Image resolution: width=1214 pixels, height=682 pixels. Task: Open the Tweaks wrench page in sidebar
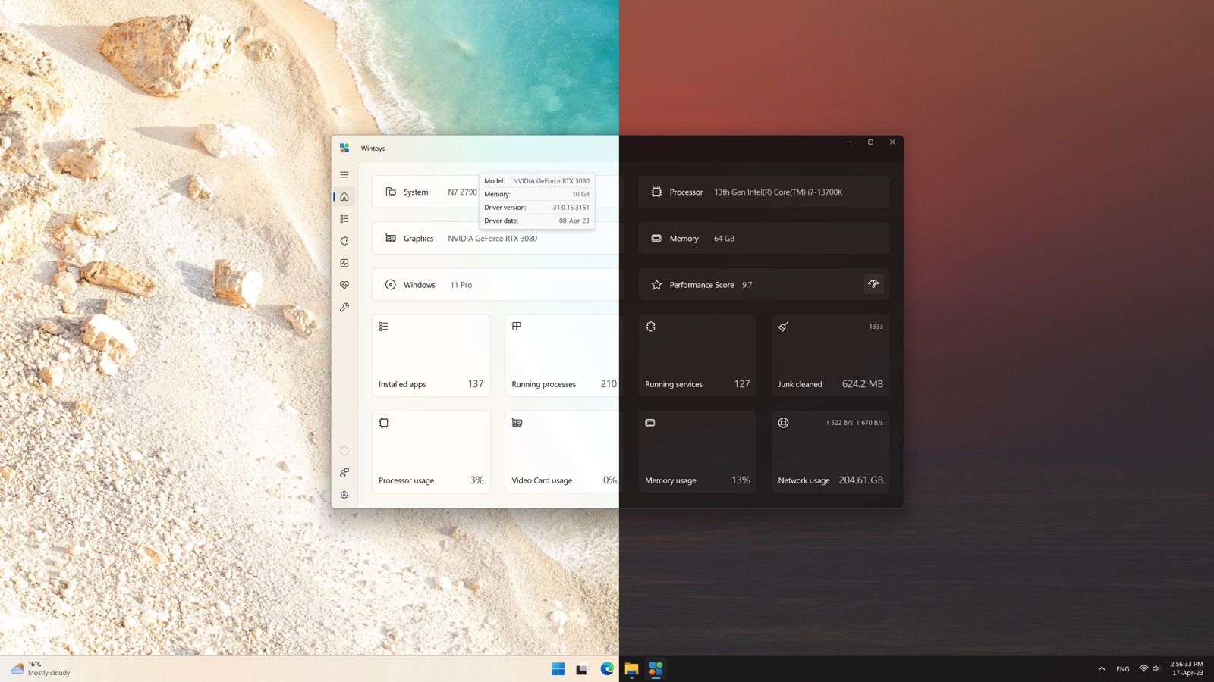(344, 308)
